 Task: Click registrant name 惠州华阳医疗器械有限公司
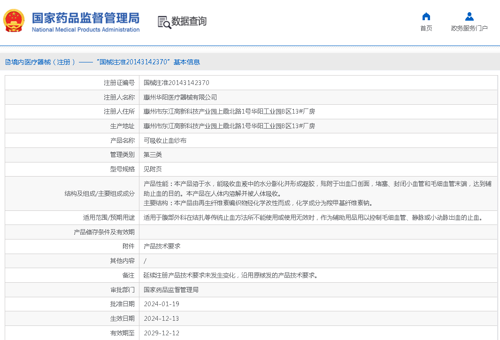click(x=180, y=97)
